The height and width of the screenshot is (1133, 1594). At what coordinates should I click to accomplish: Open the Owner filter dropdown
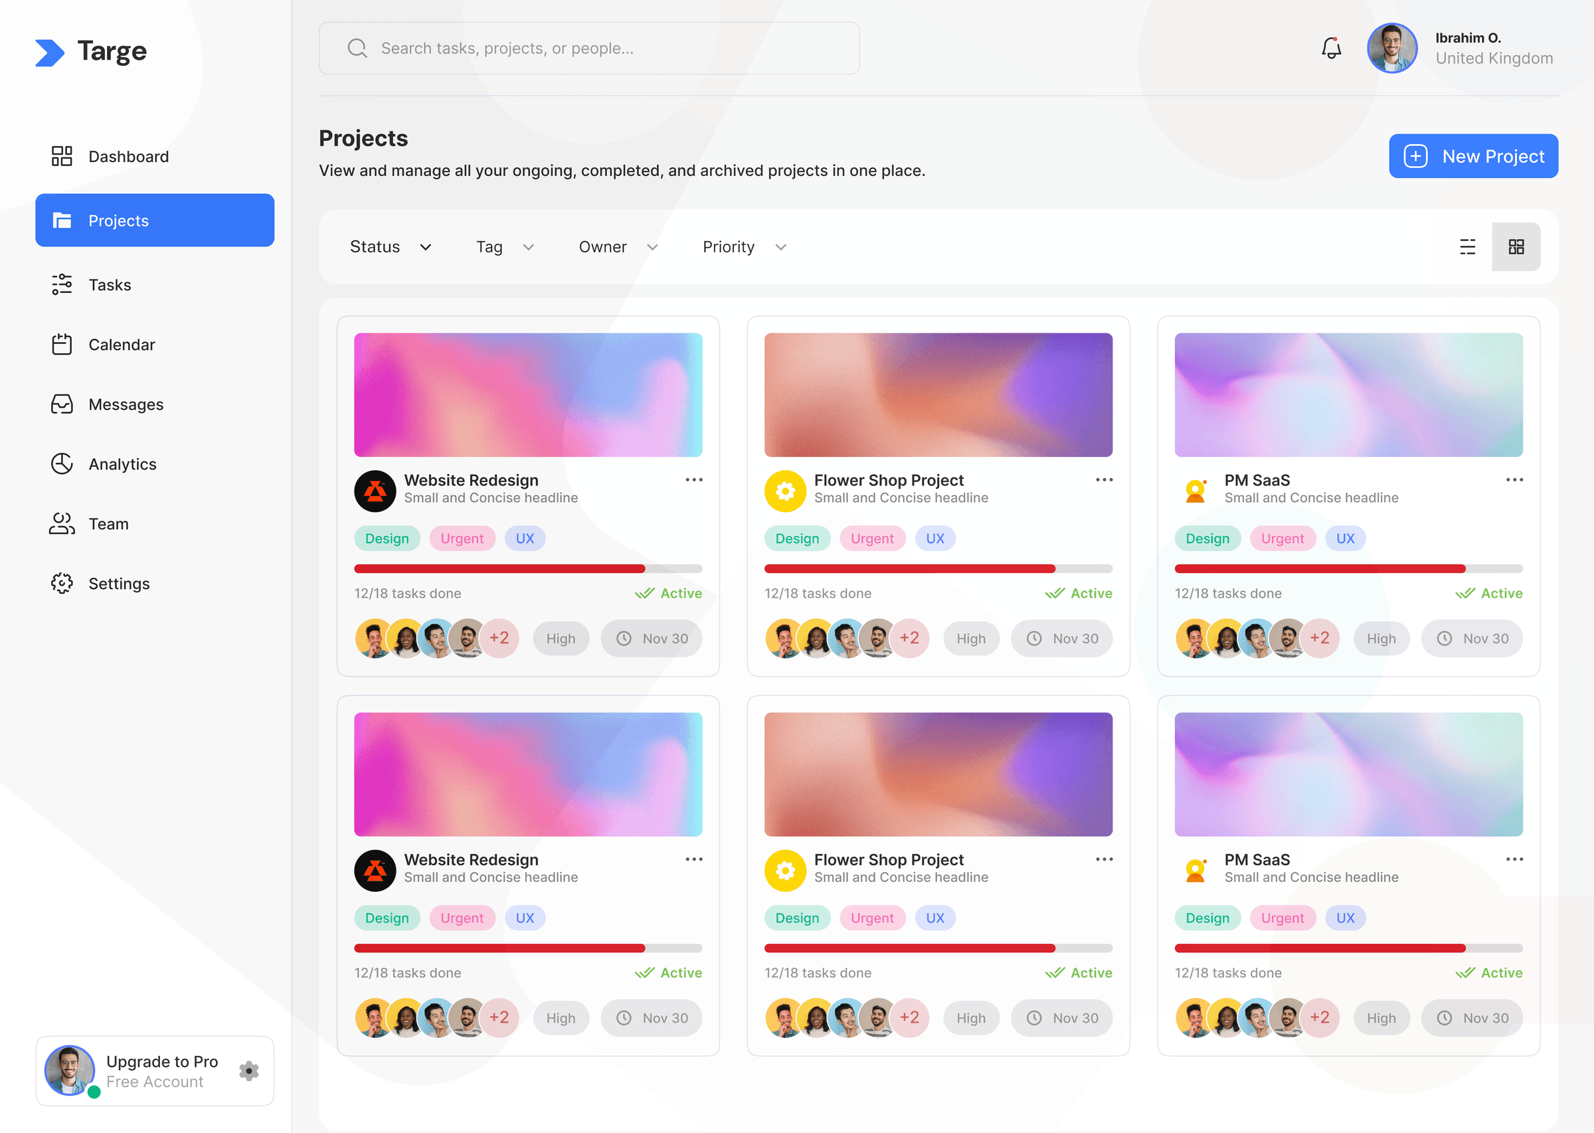tap(618, 247)
